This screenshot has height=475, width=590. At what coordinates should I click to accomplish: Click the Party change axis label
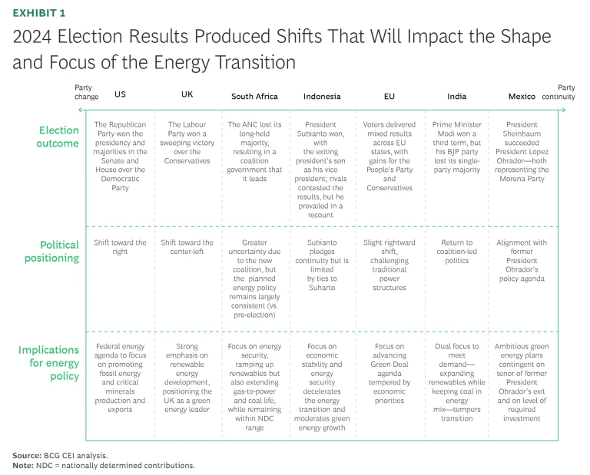coord(86,92)
